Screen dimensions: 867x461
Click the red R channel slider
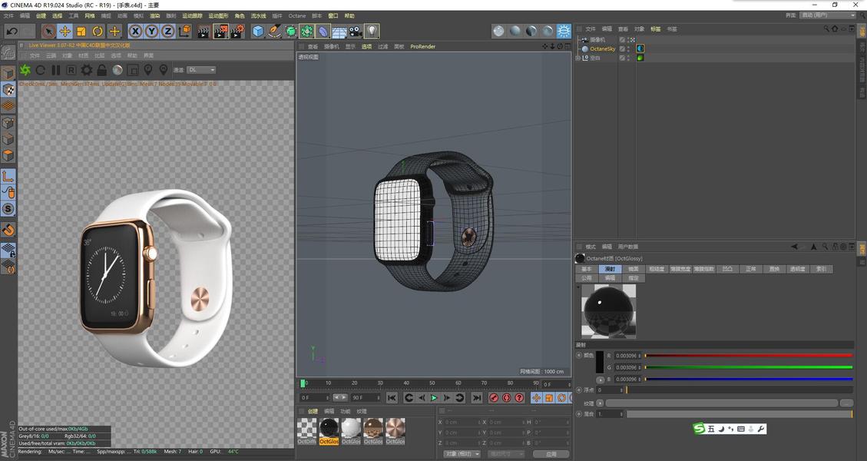[x=748, y=355]
